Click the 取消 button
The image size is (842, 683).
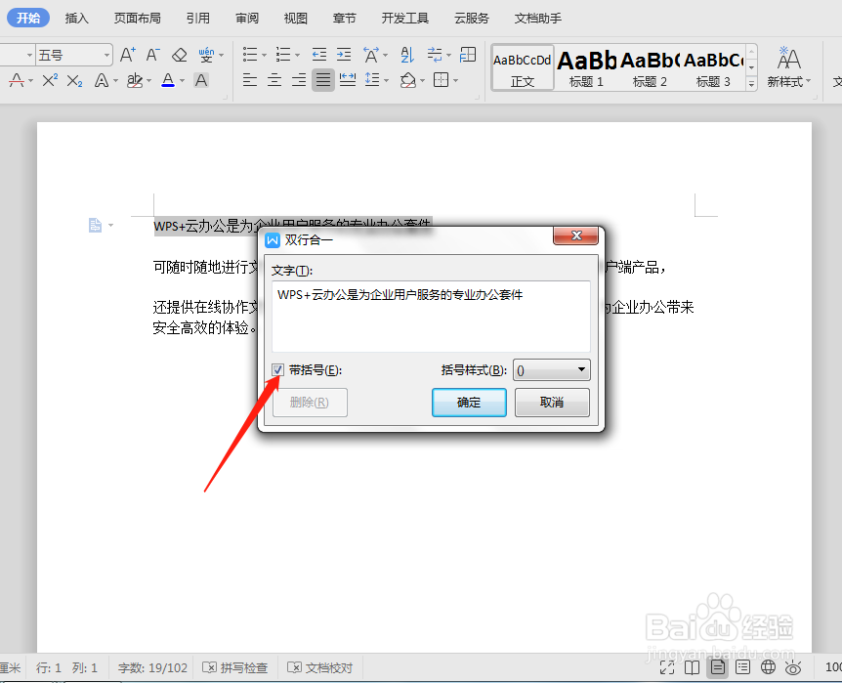[552, 402]
